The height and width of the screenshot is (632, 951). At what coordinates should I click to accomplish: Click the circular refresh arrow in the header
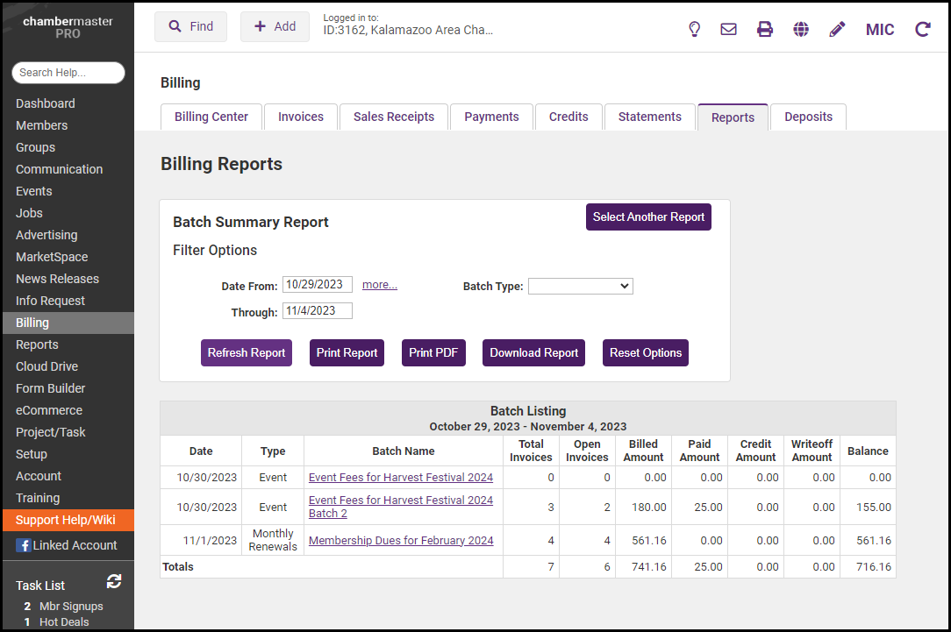pyautogui.click(x=922, y=29)
